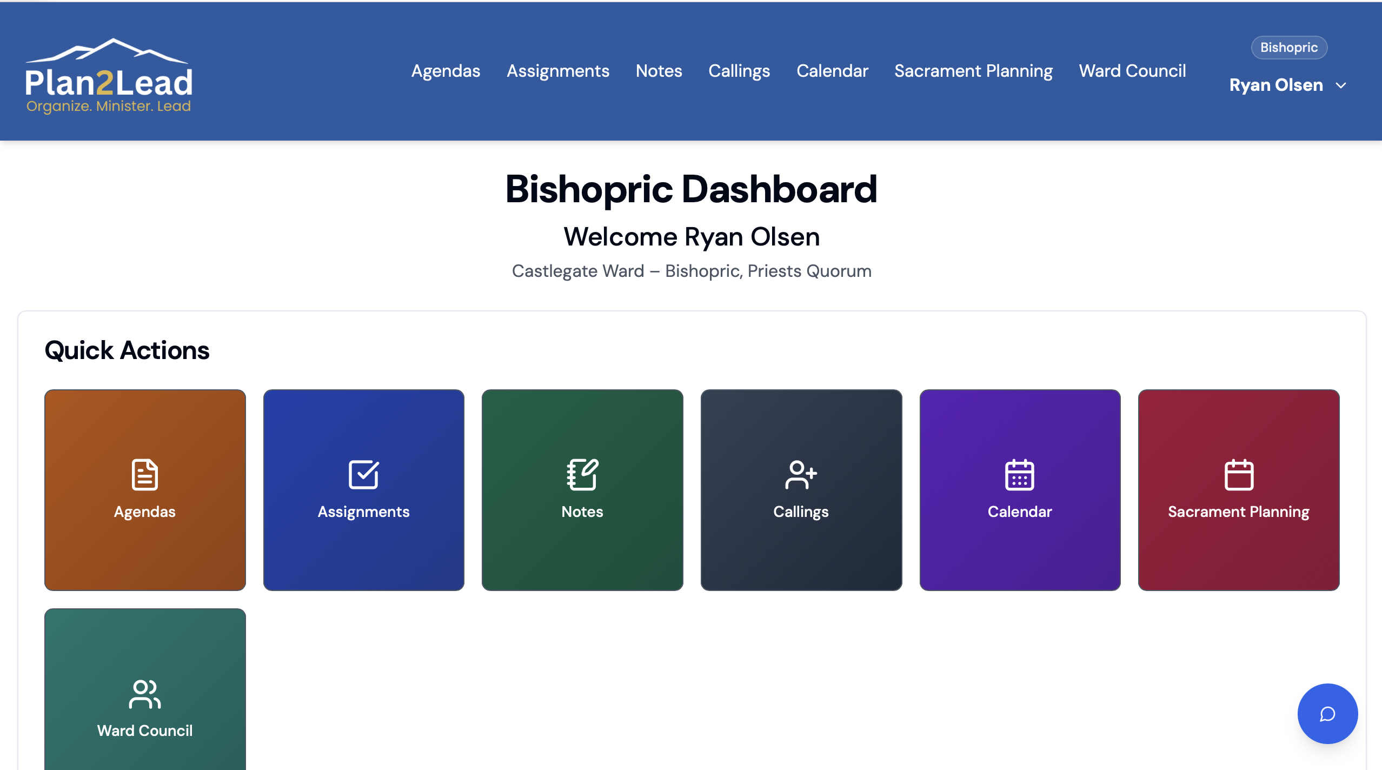This screenshot has width=1382, height=770.
Task: Navigate to Callings in the top menu
Action: coord(739,71)
